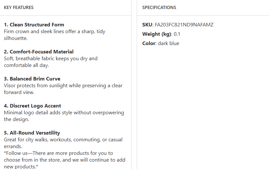Screen dimensions: 269x169
Task: Click the "Visor protects from sunlight" description
Action: [63, 86]
